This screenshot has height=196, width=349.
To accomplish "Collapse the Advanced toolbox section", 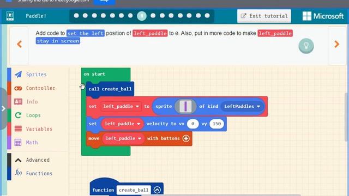I will click(x=38, y=160).
